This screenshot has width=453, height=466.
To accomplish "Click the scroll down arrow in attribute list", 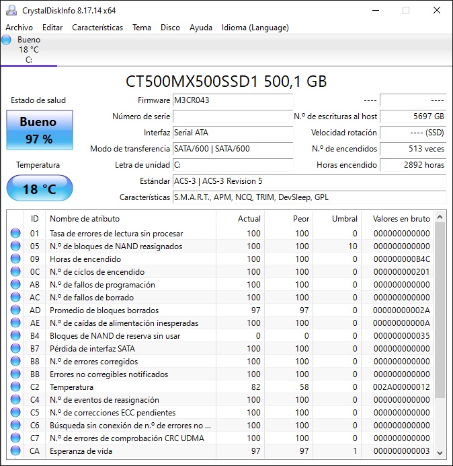I will point(440,453).
